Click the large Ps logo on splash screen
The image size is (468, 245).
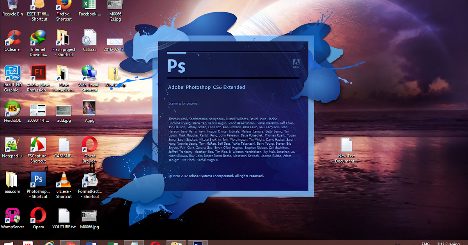pyautogui.click(x=176, y=65)
